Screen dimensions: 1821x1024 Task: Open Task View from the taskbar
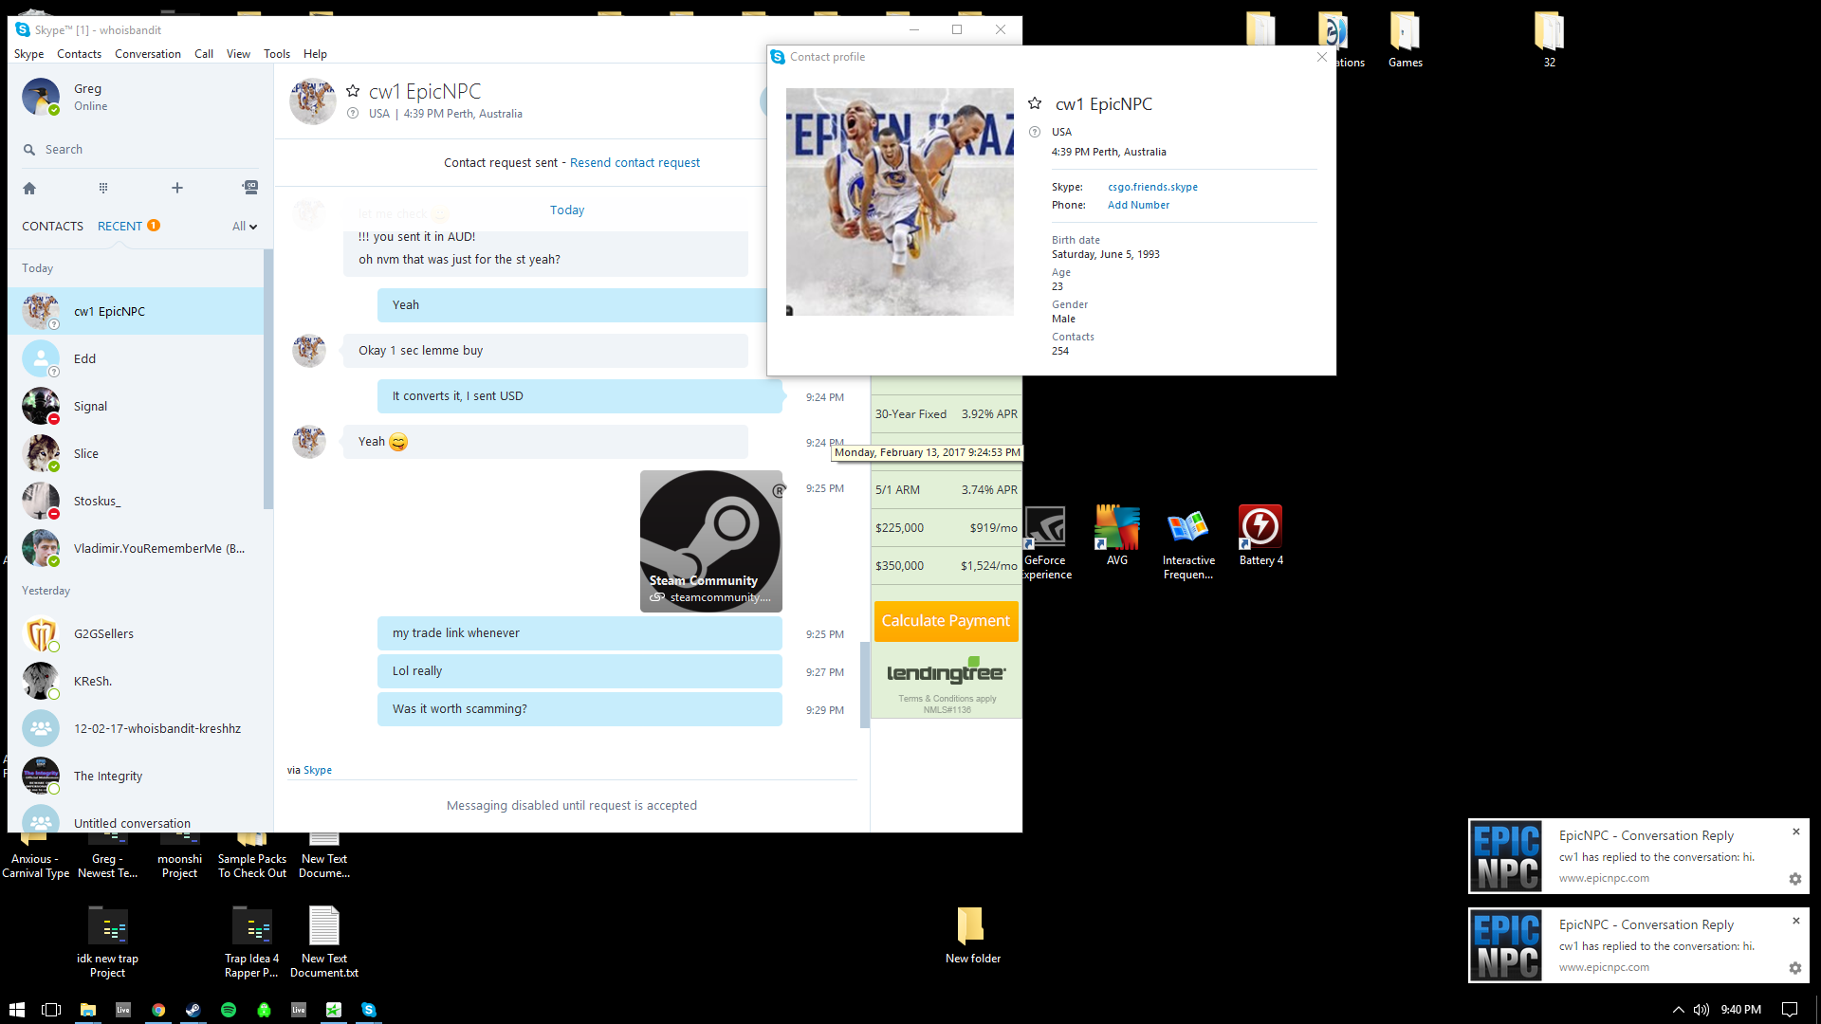click(x=51, y=1010)
